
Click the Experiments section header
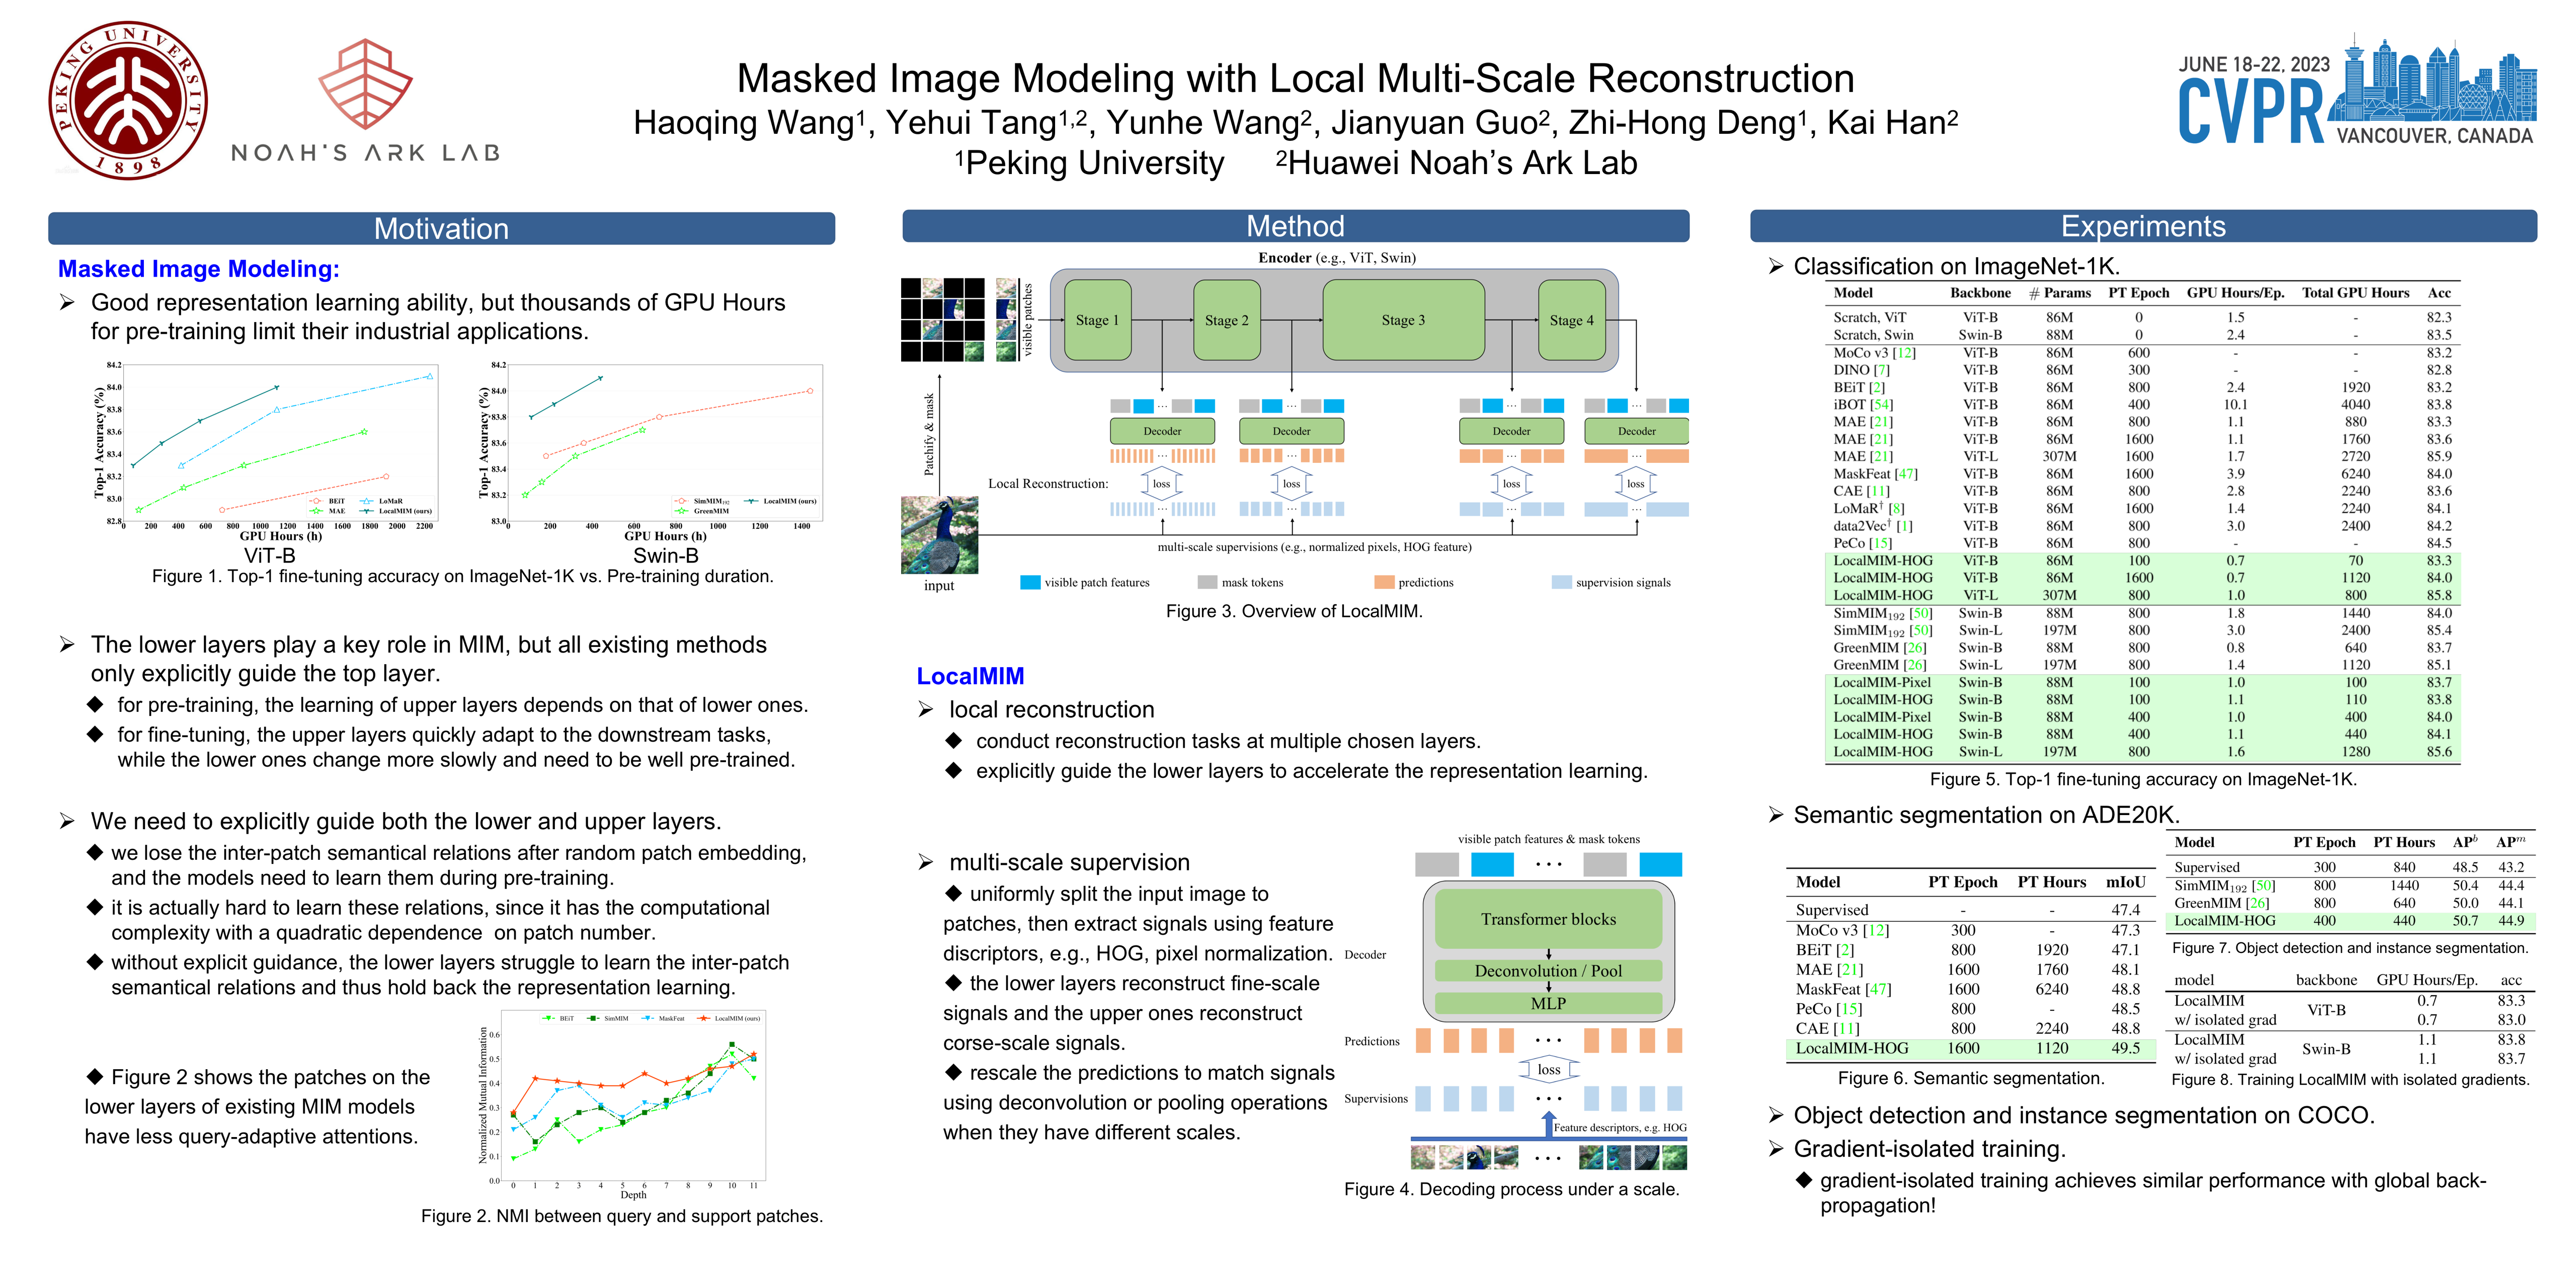[2142, 226]
